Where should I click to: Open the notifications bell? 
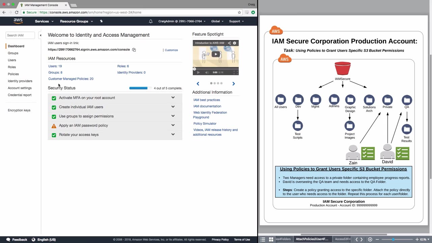tap(151, 21)
